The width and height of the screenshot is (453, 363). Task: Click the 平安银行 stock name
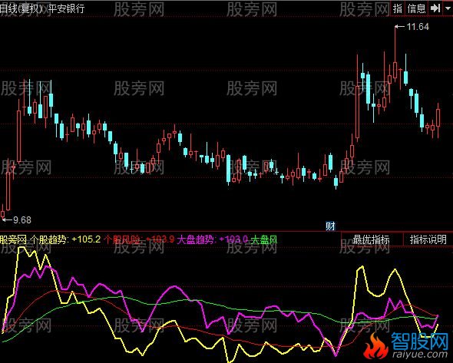coord(66,8)
